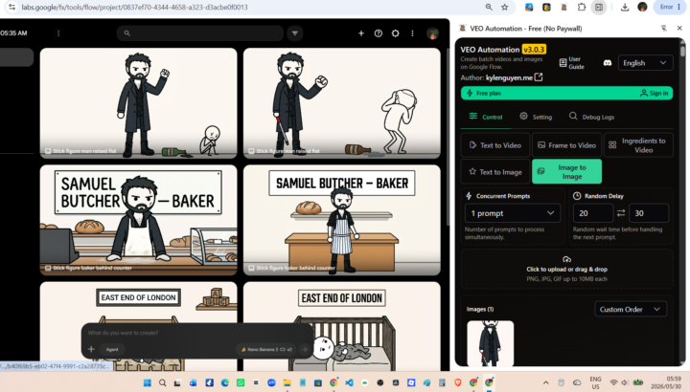The image size is (690, 392).
Task: Bookmark this page with the star icon
Action: click(505, 7)
